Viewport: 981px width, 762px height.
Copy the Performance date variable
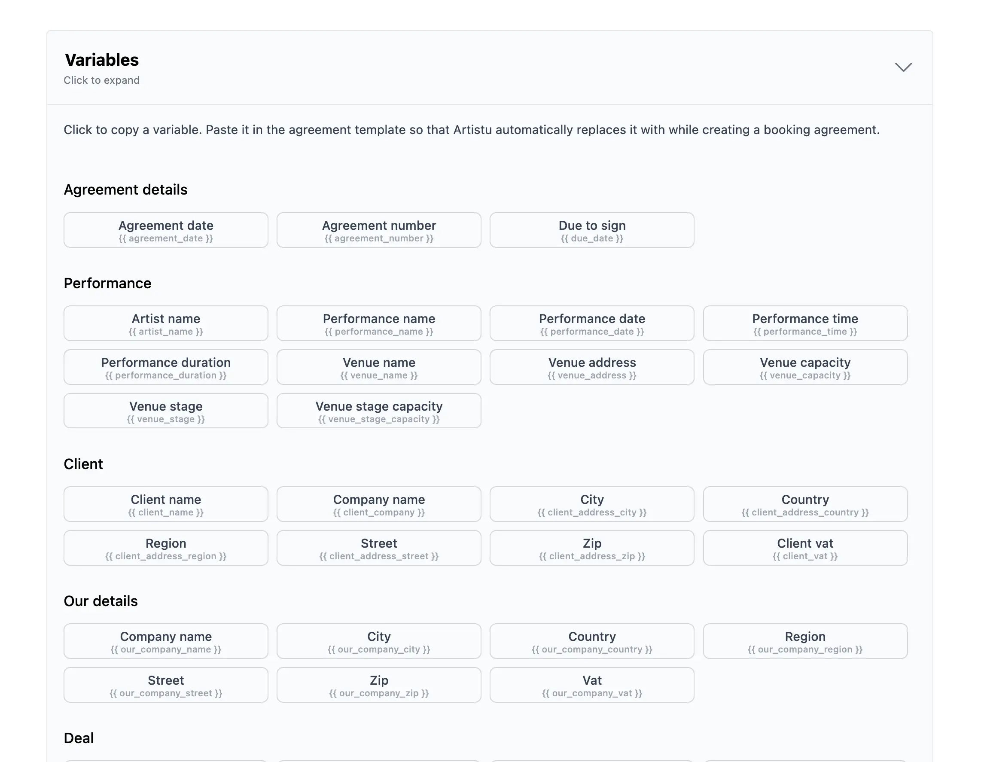coord(591,323)
